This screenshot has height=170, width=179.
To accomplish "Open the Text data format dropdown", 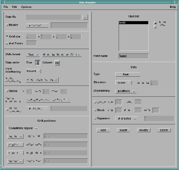I will point(33,55).
